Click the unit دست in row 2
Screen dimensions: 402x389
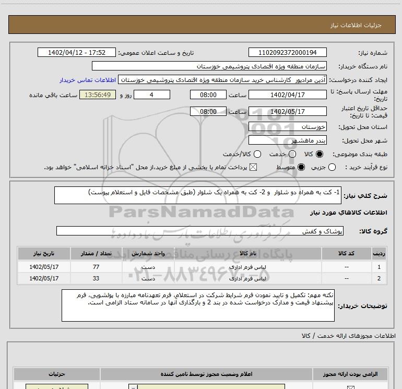(x=148, y=278)
